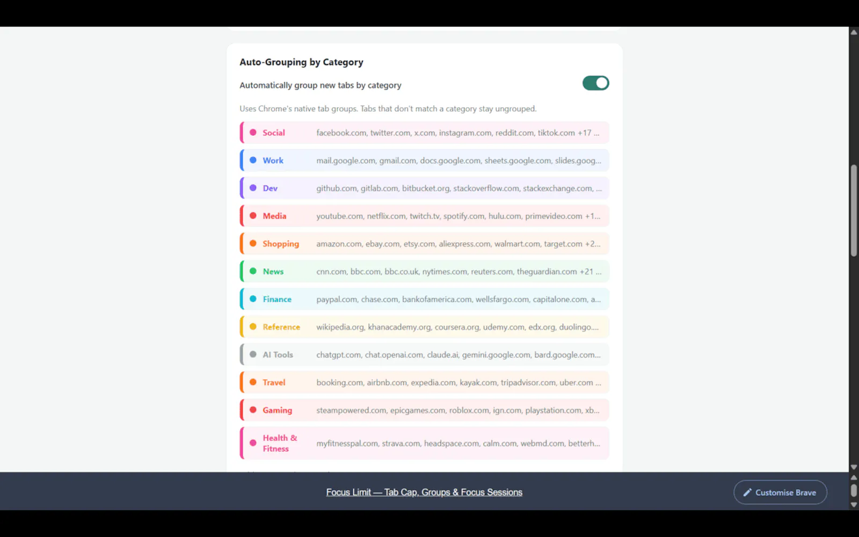Select the Media category label
Viewport: 859px width, 537px height.
[x=274, y=216]
